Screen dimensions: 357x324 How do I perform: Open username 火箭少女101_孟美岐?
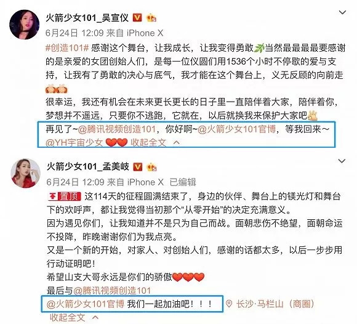(x=88, y=167)
